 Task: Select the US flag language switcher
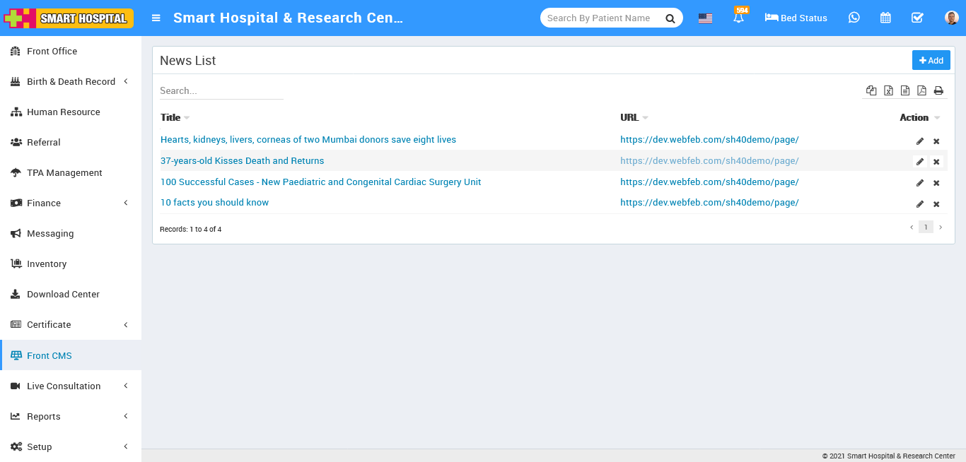coord(705,18)
